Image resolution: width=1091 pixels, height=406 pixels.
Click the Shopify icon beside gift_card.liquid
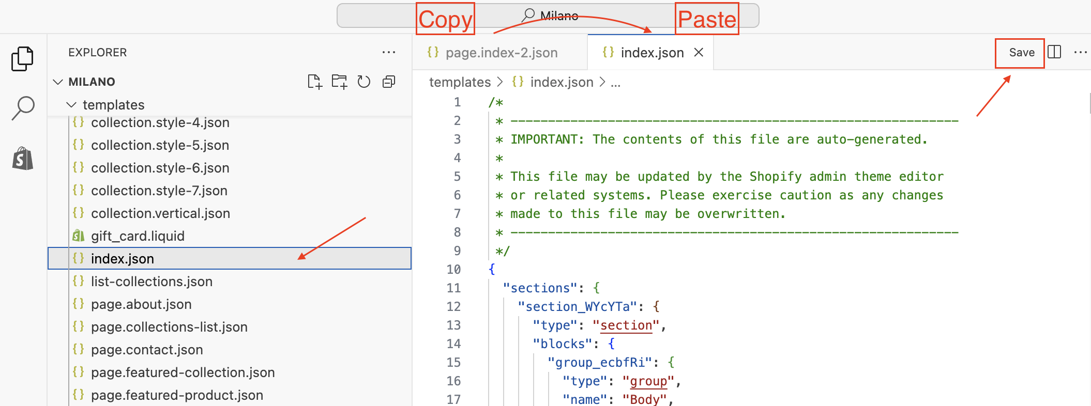[x=78, y=236]
